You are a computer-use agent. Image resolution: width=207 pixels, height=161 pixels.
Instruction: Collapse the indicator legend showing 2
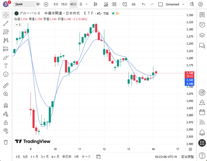coord(18,25)
